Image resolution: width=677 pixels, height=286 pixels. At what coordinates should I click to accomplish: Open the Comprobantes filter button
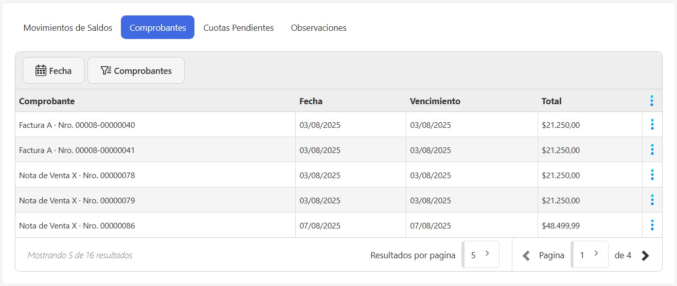136,71
